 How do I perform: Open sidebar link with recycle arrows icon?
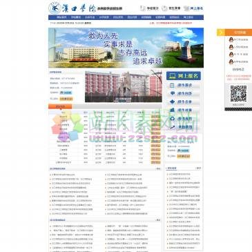tap(184, 119)
